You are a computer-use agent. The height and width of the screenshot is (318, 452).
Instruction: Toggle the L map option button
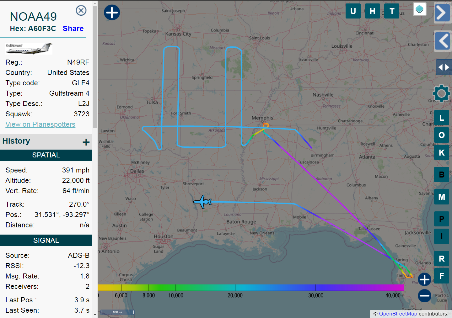(x=442, y=118)
